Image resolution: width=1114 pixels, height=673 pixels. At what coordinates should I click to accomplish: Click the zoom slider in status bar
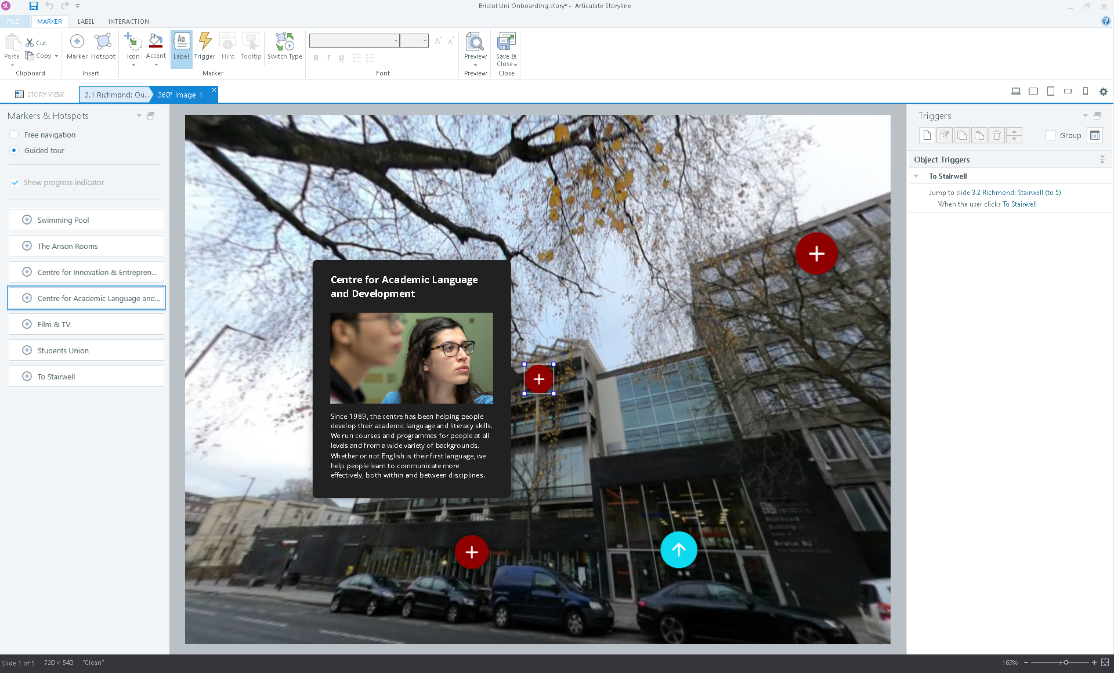pos(1065,663)
